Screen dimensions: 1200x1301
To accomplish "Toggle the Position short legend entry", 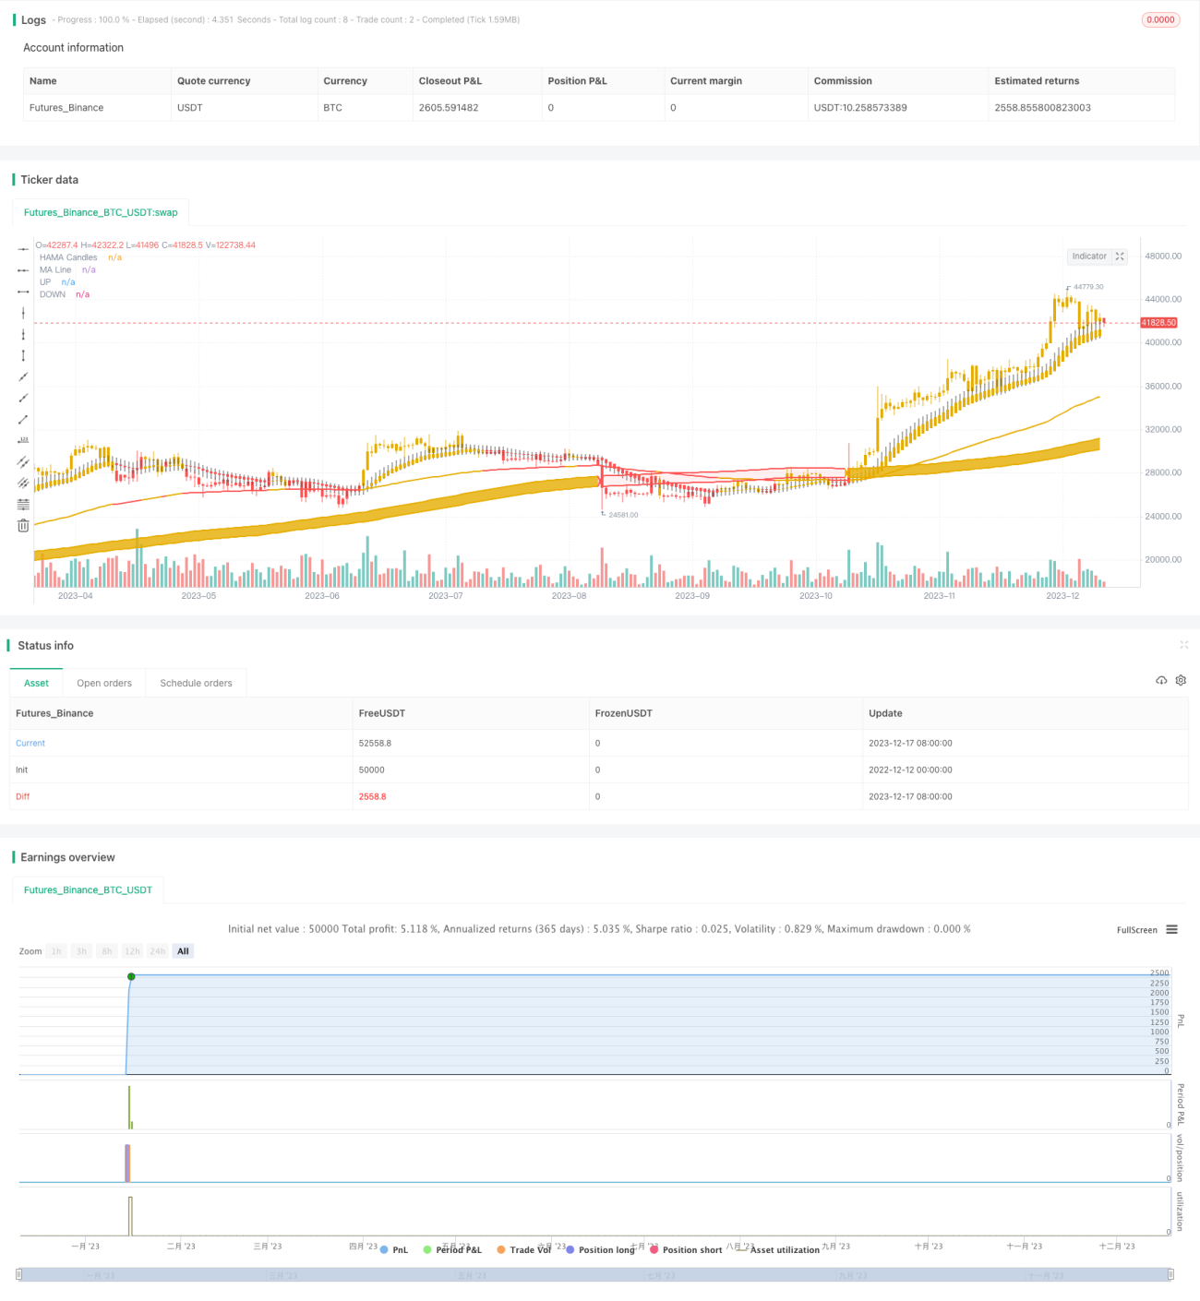I will pos(685,1249).
